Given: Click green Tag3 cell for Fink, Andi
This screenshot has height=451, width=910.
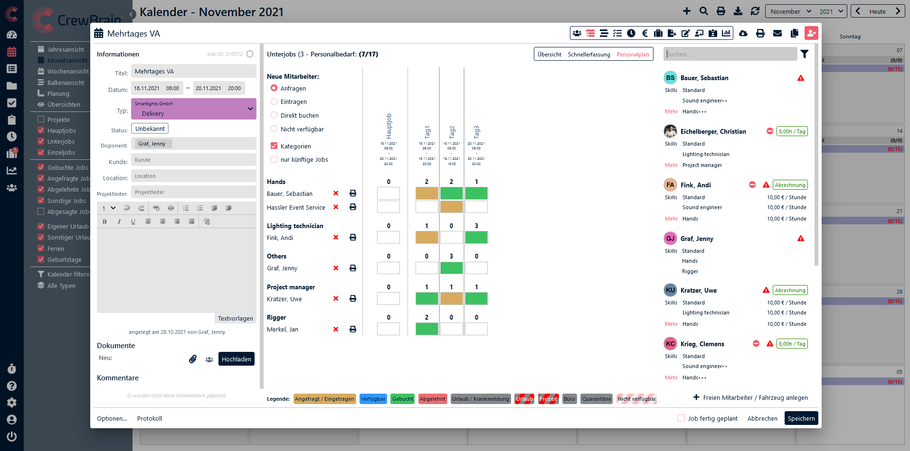Looking at the screenshot, I should 476,238.
